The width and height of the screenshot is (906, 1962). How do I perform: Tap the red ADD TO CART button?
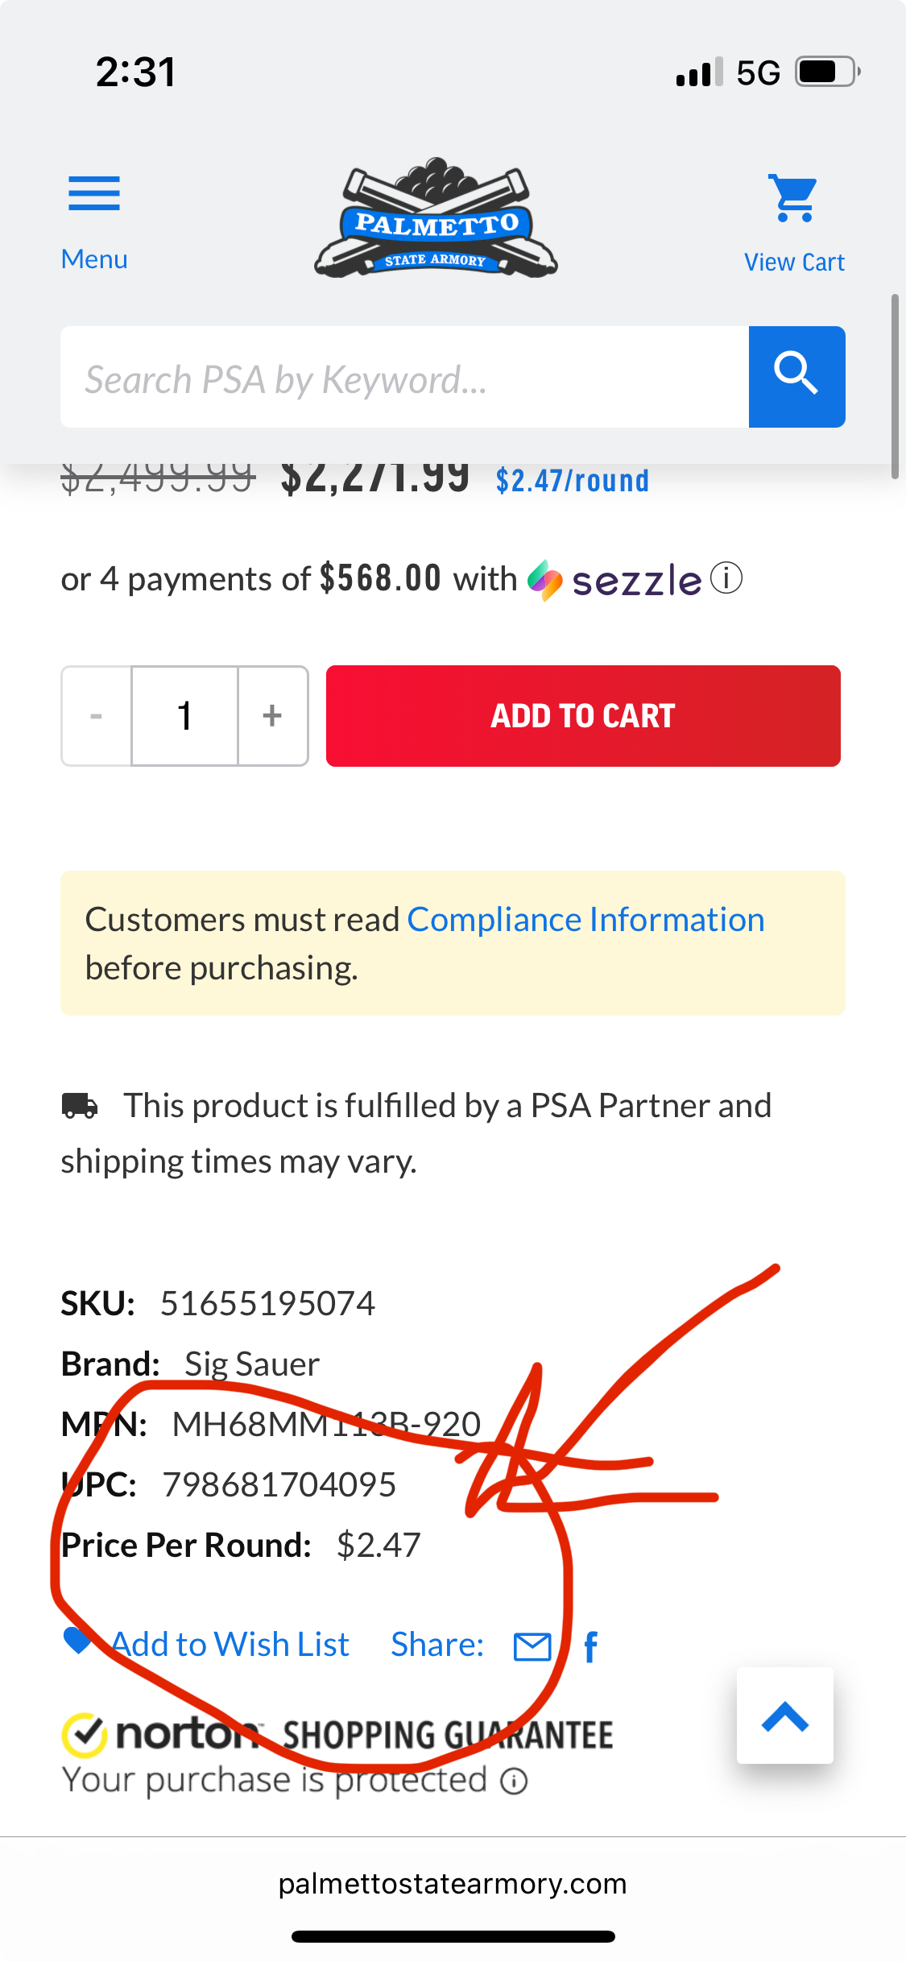583,715
